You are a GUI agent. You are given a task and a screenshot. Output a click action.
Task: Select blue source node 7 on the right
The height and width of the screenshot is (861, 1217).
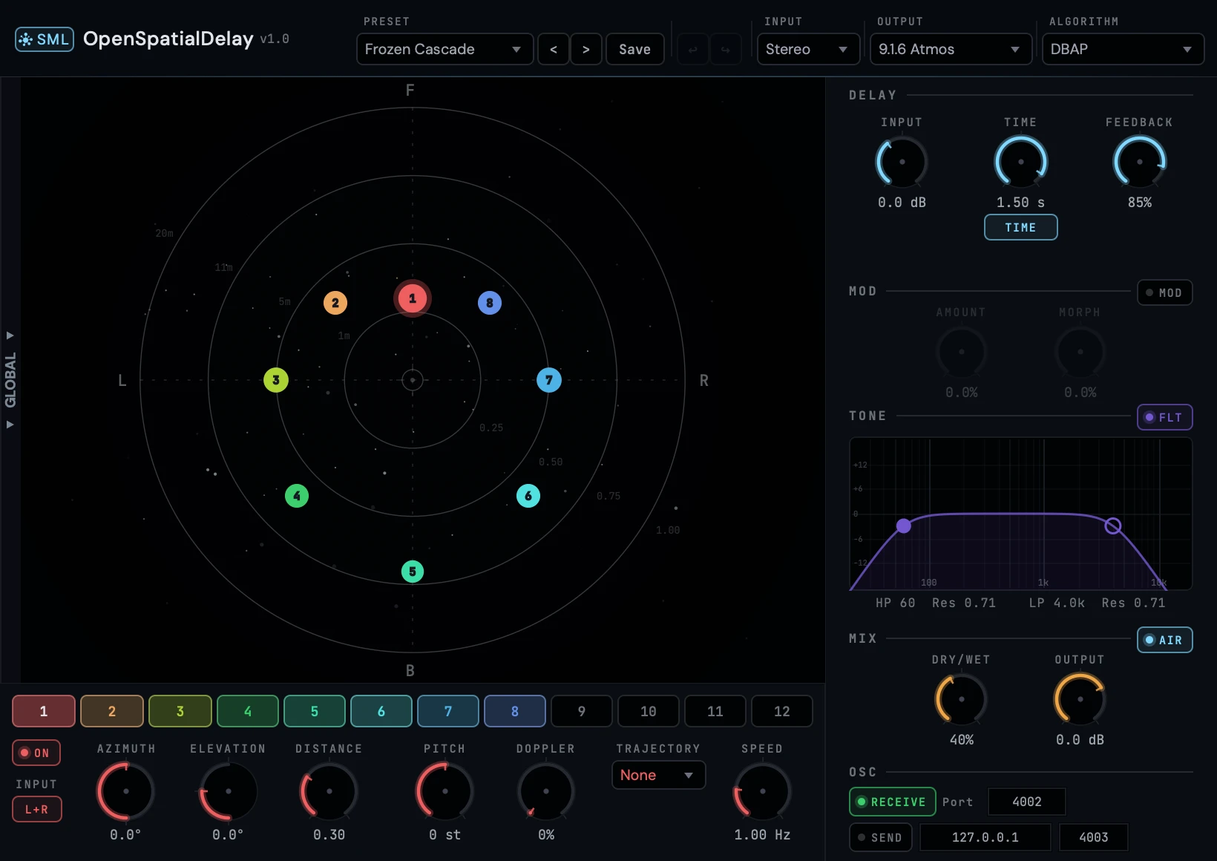tap(549, 380)
